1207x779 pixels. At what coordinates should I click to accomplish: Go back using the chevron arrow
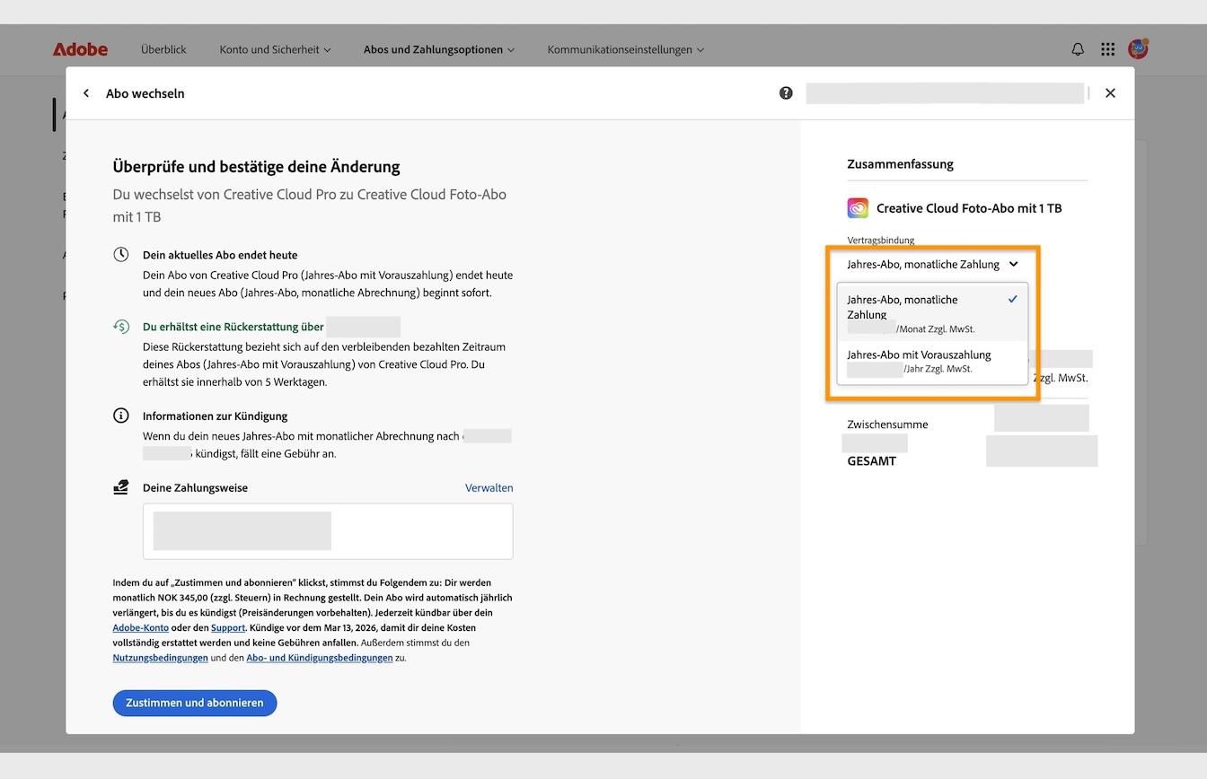(x=85, y=92)
